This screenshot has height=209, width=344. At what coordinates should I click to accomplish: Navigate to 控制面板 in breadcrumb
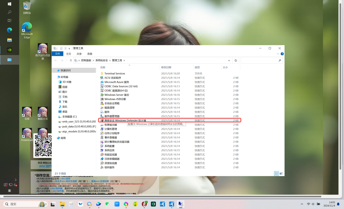coord(86,61)
